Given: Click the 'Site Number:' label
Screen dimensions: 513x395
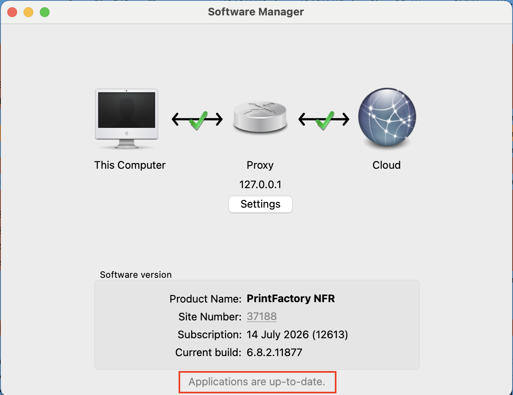Looking at the screenshot, I should tap(210, 317).
